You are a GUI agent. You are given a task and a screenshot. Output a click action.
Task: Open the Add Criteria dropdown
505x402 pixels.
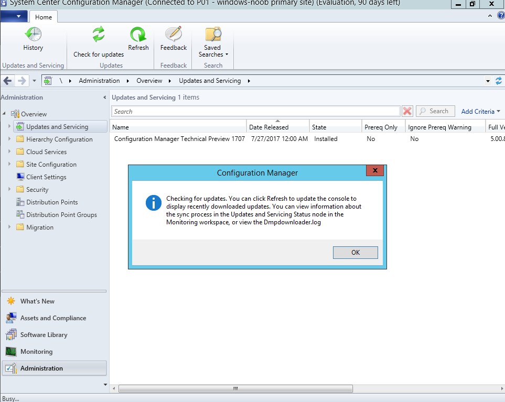[x=480, y=111]
